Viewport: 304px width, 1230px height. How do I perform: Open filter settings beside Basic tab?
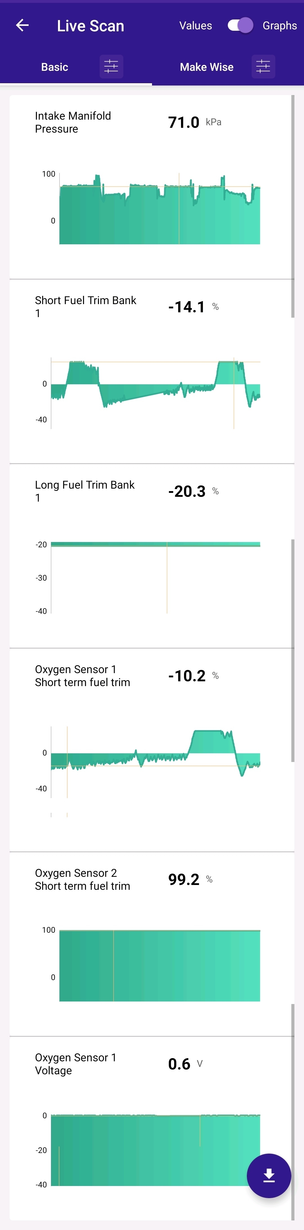point(111,66)
